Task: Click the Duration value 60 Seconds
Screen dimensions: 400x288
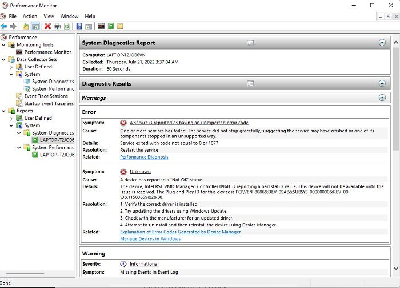Action: tap(118, 69)
